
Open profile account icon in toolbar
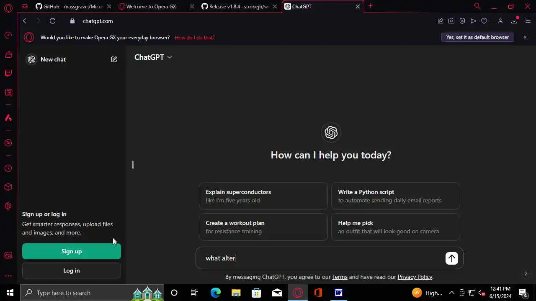coord(500,21)
